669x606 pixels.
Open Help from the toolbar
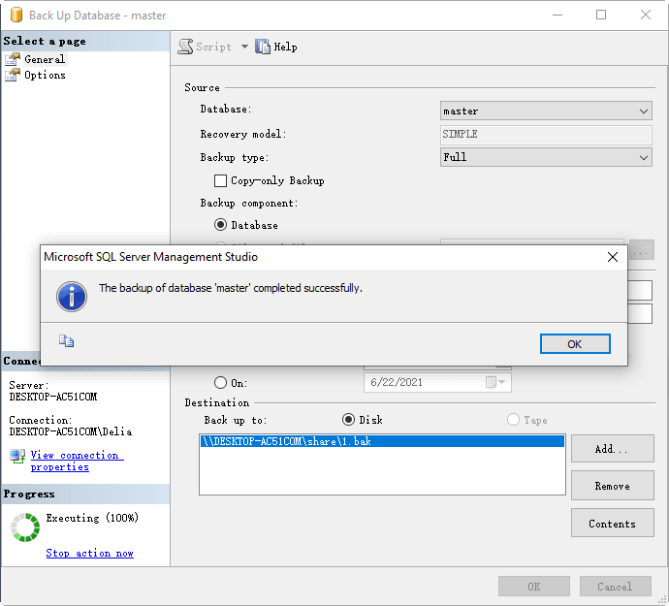[x=276, y=47]
